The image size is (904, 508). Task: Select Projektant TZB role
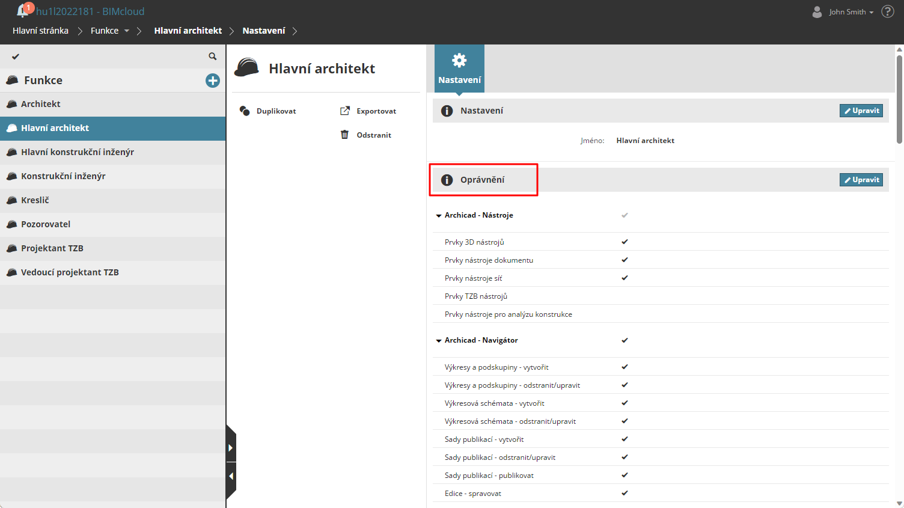113,248
